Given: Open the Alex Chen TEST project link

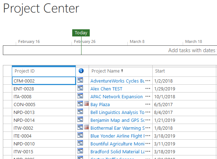Looking at the screenshot, I should click(x=106, y=89).
